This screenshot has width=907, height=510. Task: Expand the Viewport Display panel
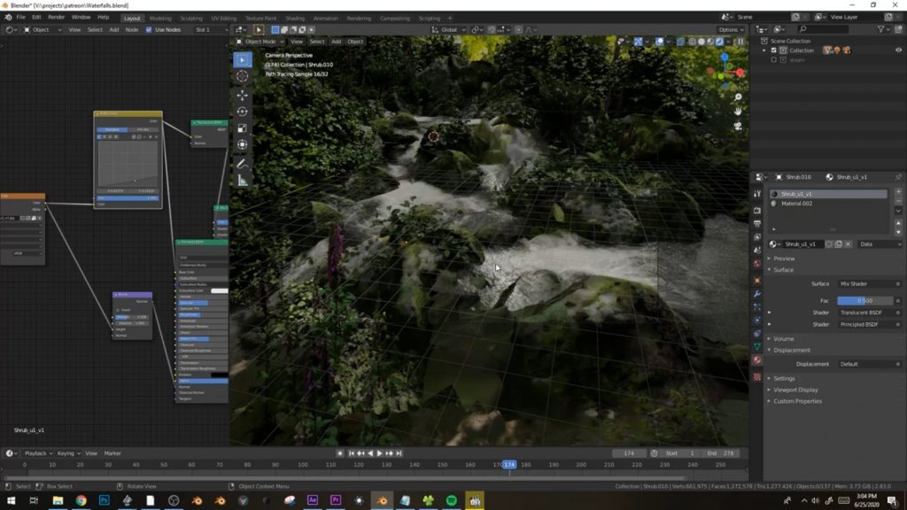pyautogui.click(x=795, y=390)
